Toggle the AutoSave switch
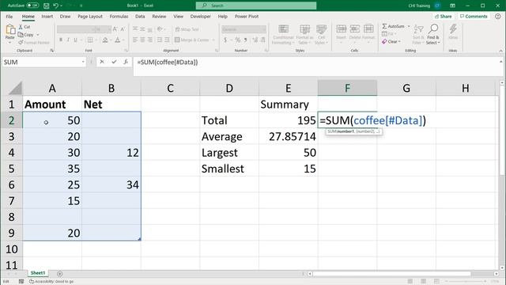This screenshot has width=506, height=285. click(x=32, y=6)
